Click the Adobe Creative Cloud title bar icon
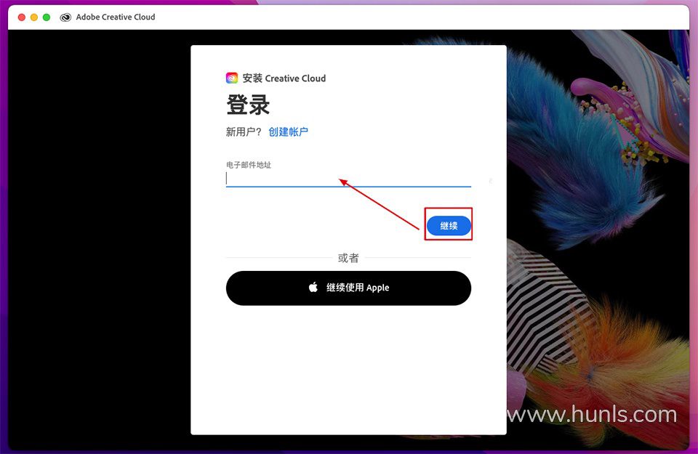 (65, 17)
